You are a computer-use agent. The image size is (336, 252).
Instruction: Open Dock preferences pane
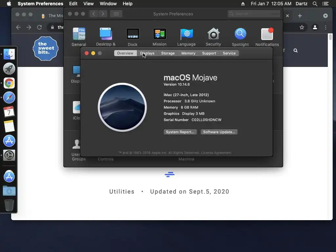[x=133, y=37]
